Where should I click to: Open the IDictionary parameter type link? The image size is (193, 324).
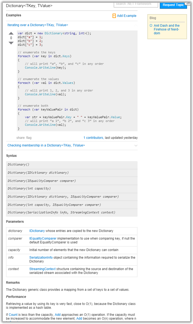[37, 231]
